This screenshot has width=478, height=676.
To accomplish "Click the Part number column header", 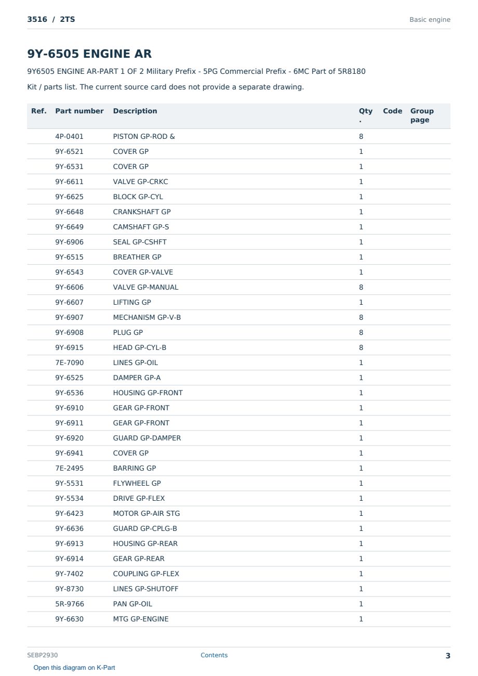I will 79,111.
